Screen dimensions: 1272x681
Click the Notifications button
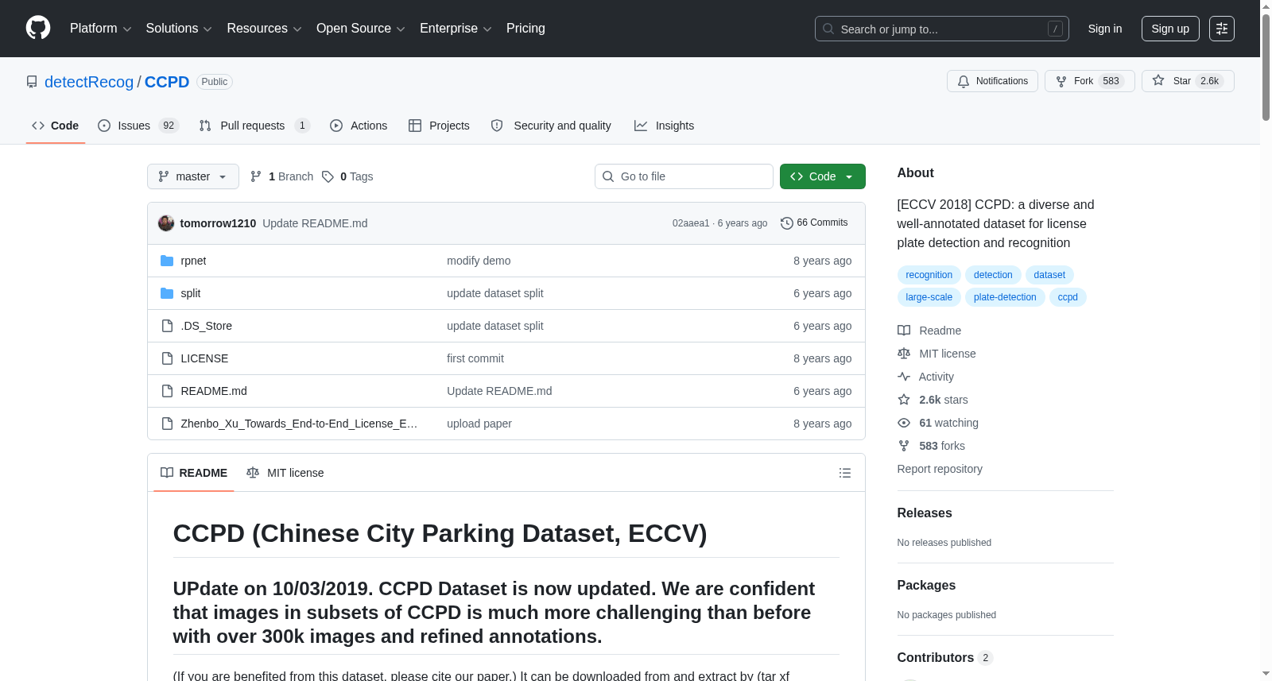click(x=992, y=81)
